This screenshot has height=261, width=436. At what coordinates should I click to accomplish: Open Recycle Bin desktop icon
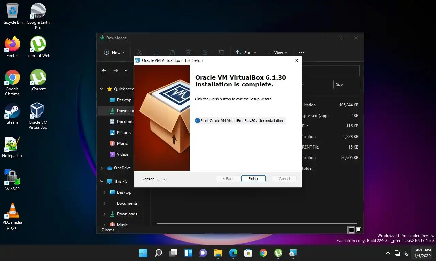pyautogui.click(x=13, y=14)
